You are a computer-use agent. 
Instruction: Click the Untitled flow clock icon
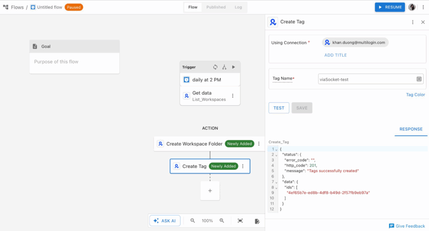(33, 7)
